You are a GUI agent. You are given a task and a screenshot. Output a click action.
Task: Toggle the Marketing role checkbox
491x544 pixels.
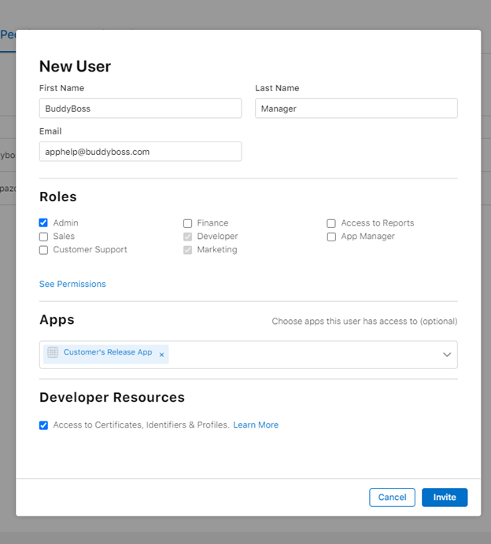187,250
